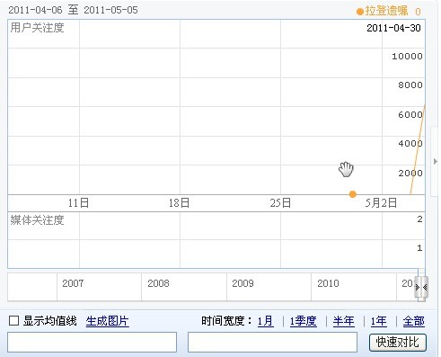441x357 pixels.
Task: Click the 生成图片 link
Action: [x=107, y=321]
